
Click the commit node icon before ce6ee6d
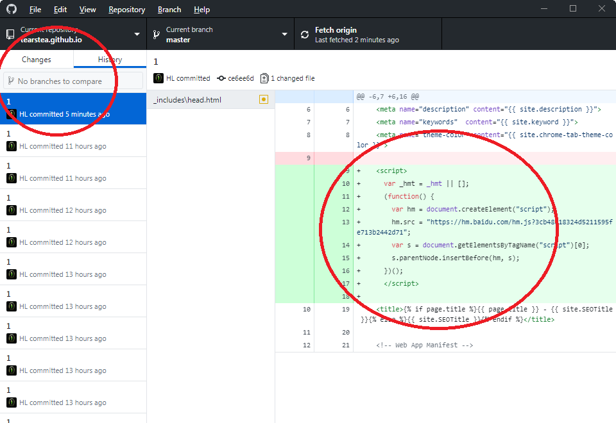tap(221, 78)
